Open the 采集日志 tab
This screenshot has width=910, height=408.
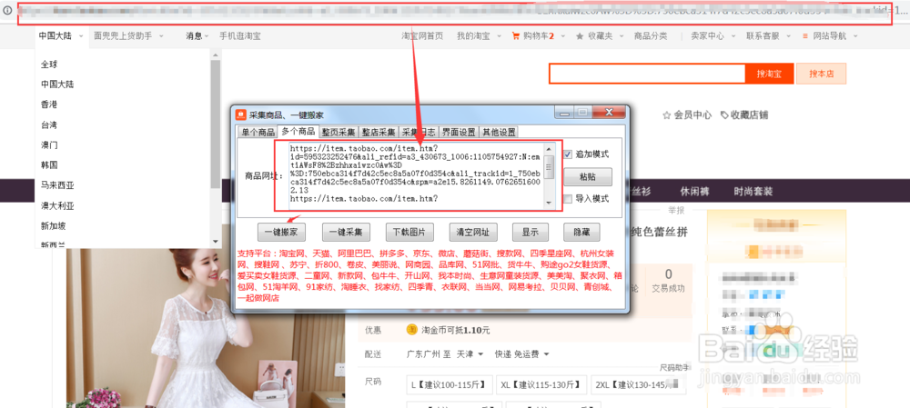(418, 132)
